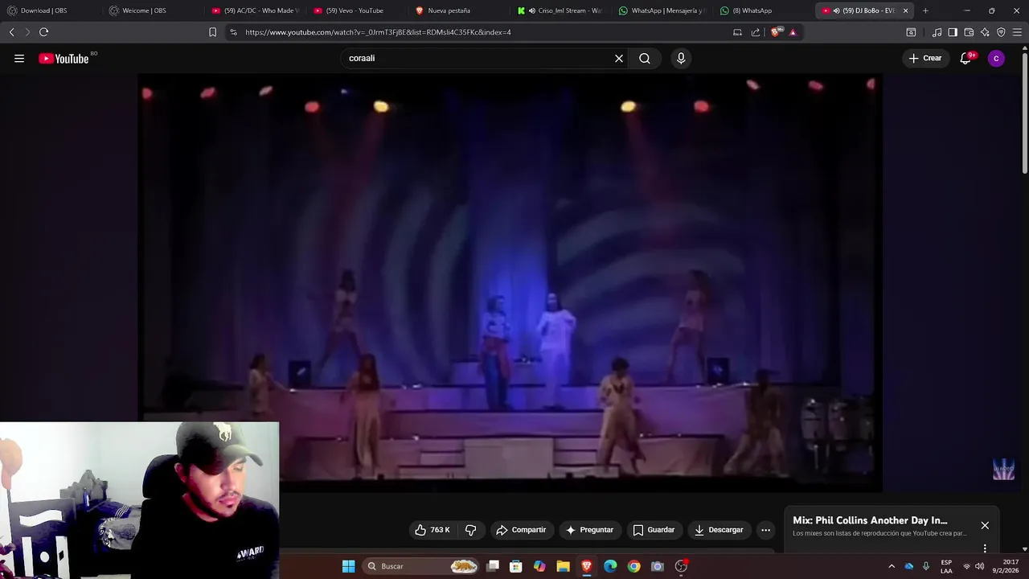Click Compartir to share the video

(521, 530)
